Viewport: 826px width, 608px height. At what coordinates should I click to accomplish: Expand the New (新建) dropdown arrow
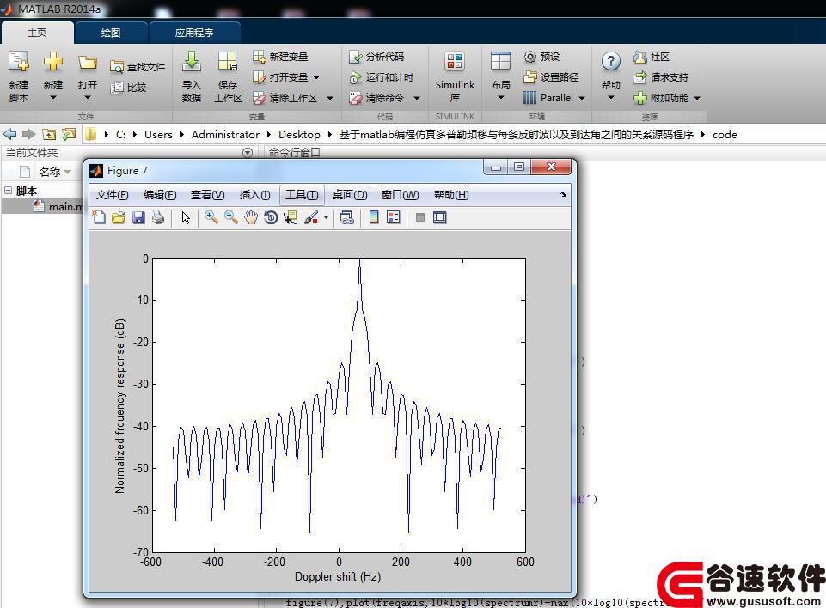click(52, 97)
